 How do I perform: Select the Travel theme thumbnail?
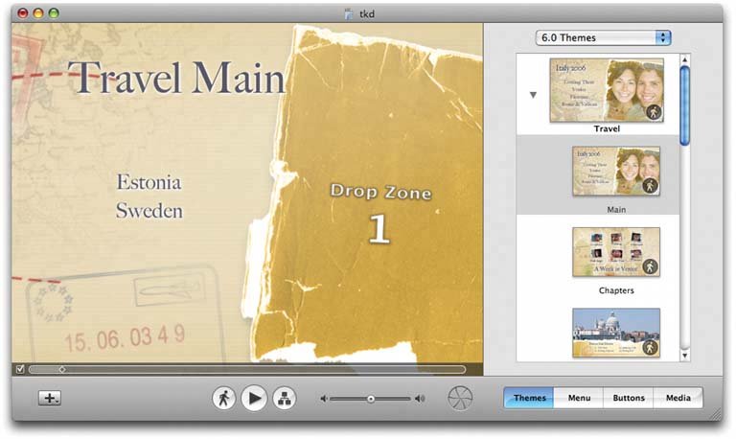pos(606,89)
